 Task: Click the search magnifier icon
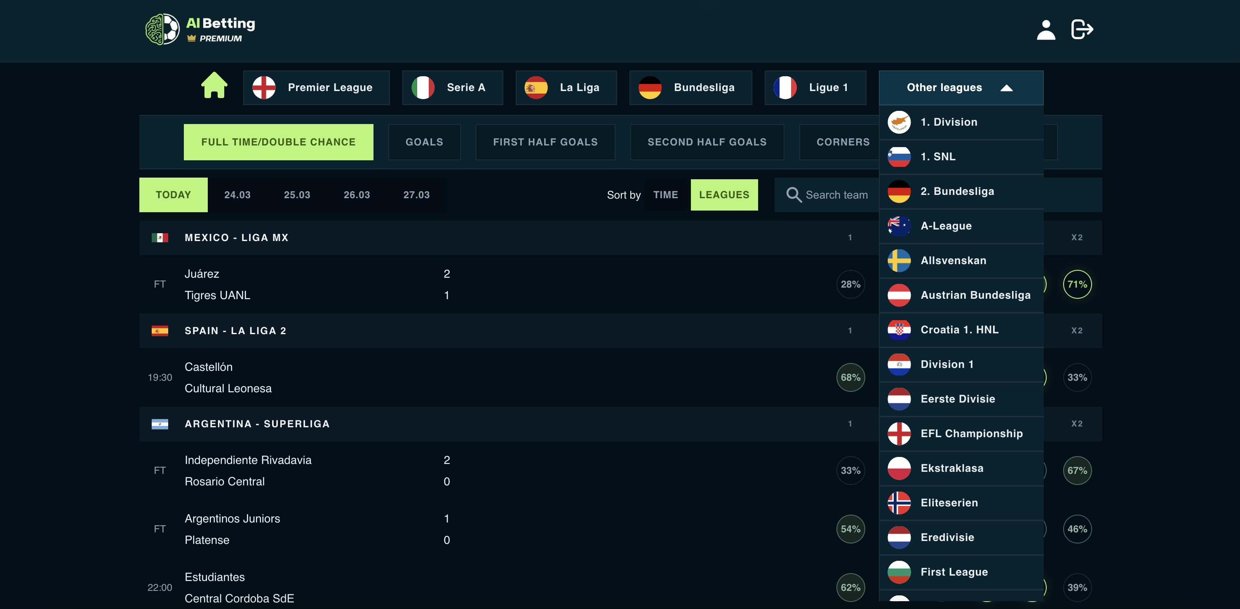coord(793,195)
